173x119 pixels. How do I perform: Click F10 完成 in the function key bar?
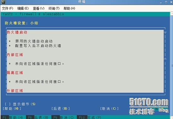[x=89, y=117]
